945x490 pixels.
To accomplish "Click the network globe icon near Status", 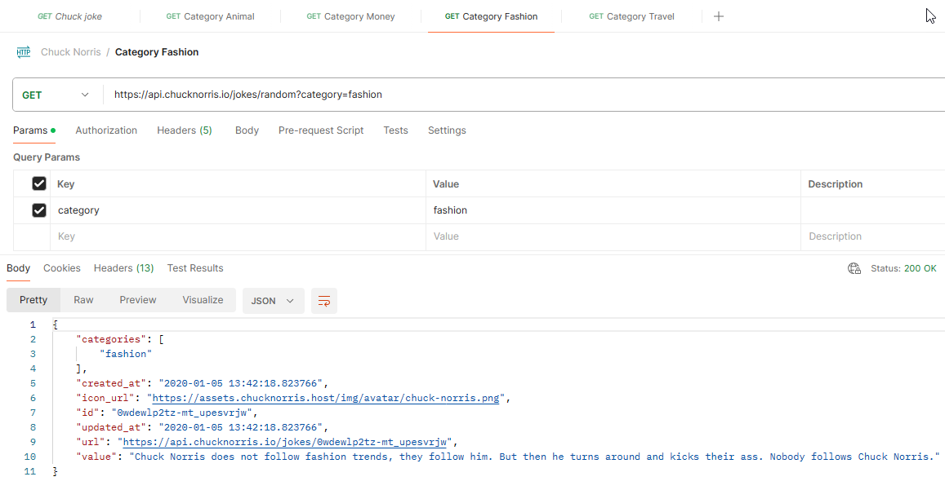I will click(x=854, y=268).
